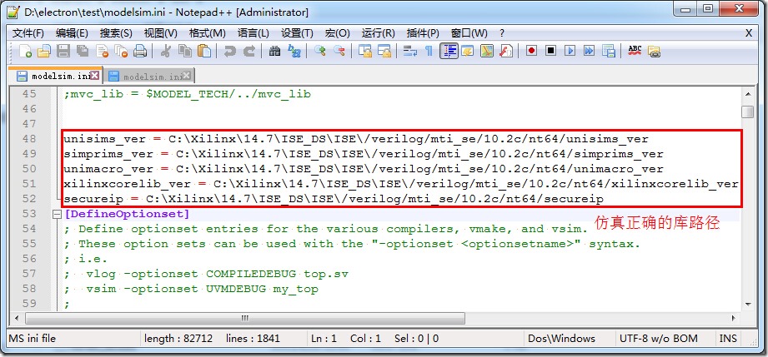
Task: Click the vertical scrollbar thumb
Action: coord(747,112)
